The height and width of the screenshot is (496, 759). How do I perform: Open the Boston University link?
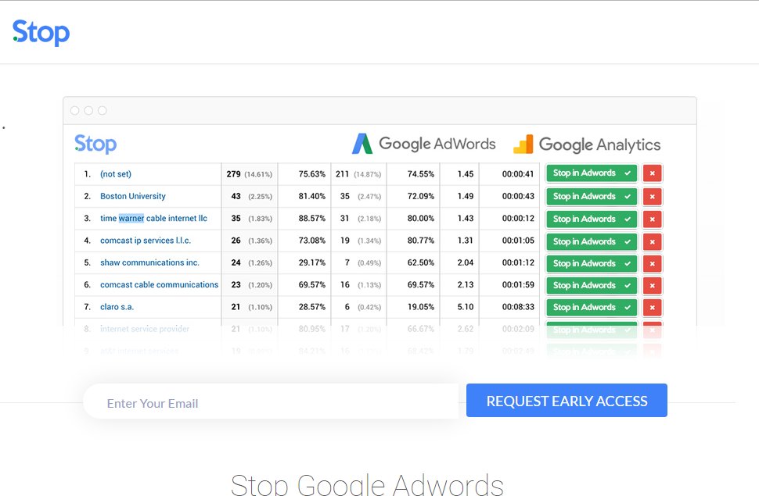pyautogui.click(x=133, y=196)
